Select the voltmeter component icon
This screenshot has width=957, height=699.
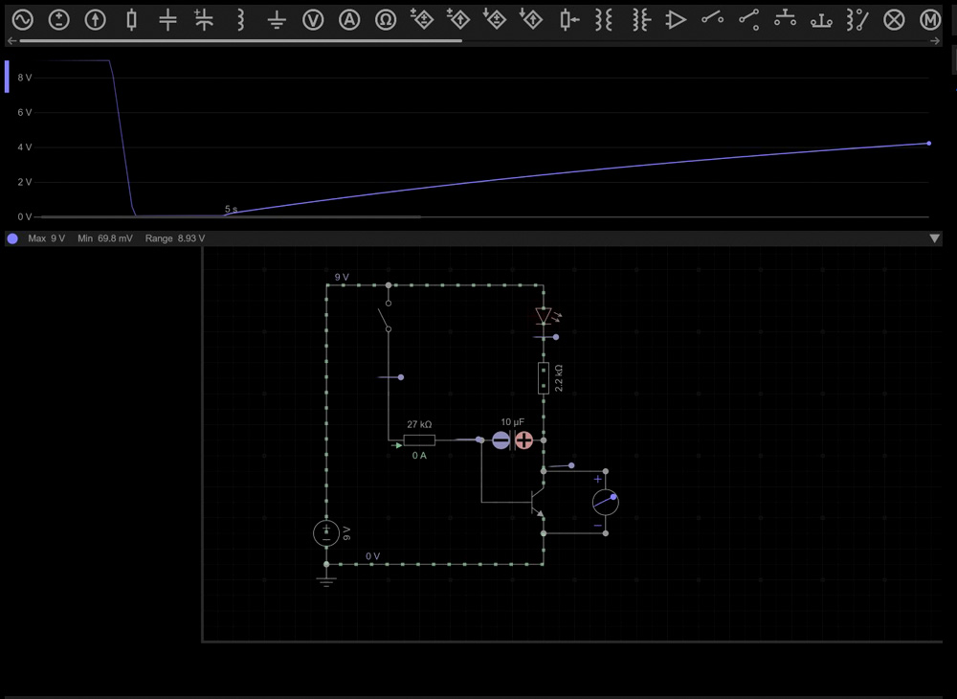313,20
